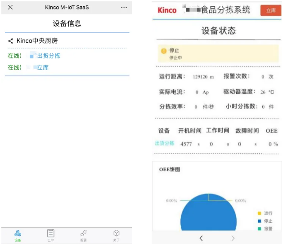Click the yellow 运行 legend swatch
Screen dimensions: 283x247
pyautogui.click(x=259, y=213)
